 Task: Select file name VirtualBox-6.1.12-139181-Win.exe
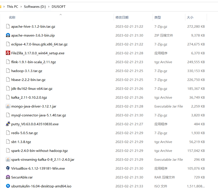click(x=38, y=168)
